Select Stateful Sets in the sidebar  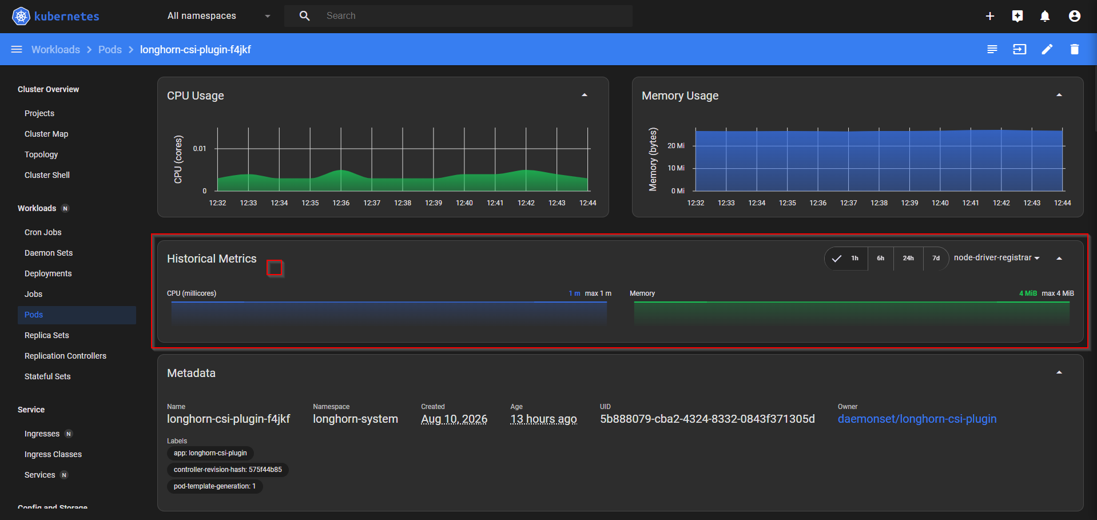tap(47, 376)
